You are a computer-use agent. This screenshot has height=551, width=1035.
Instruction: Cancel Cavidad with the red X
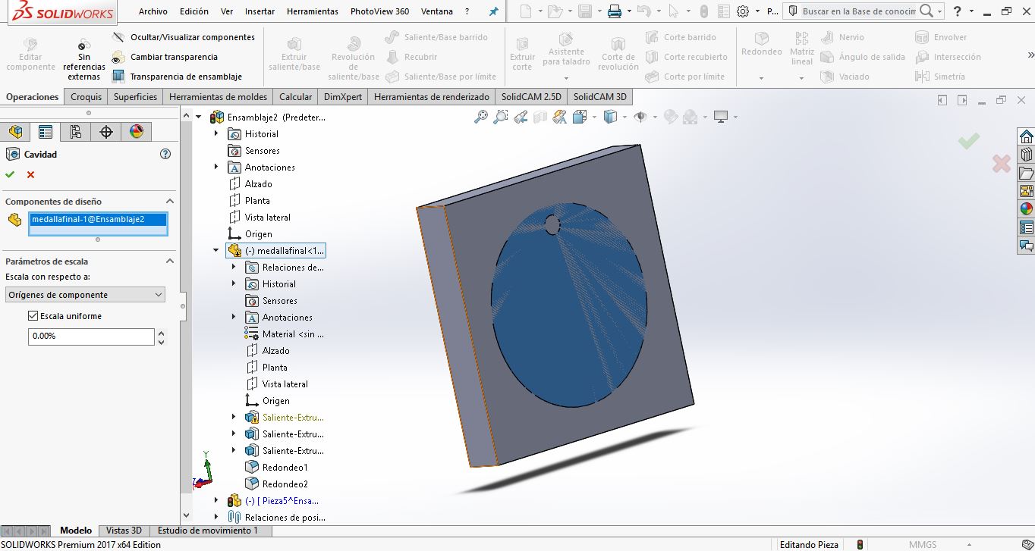coord(31,175)
